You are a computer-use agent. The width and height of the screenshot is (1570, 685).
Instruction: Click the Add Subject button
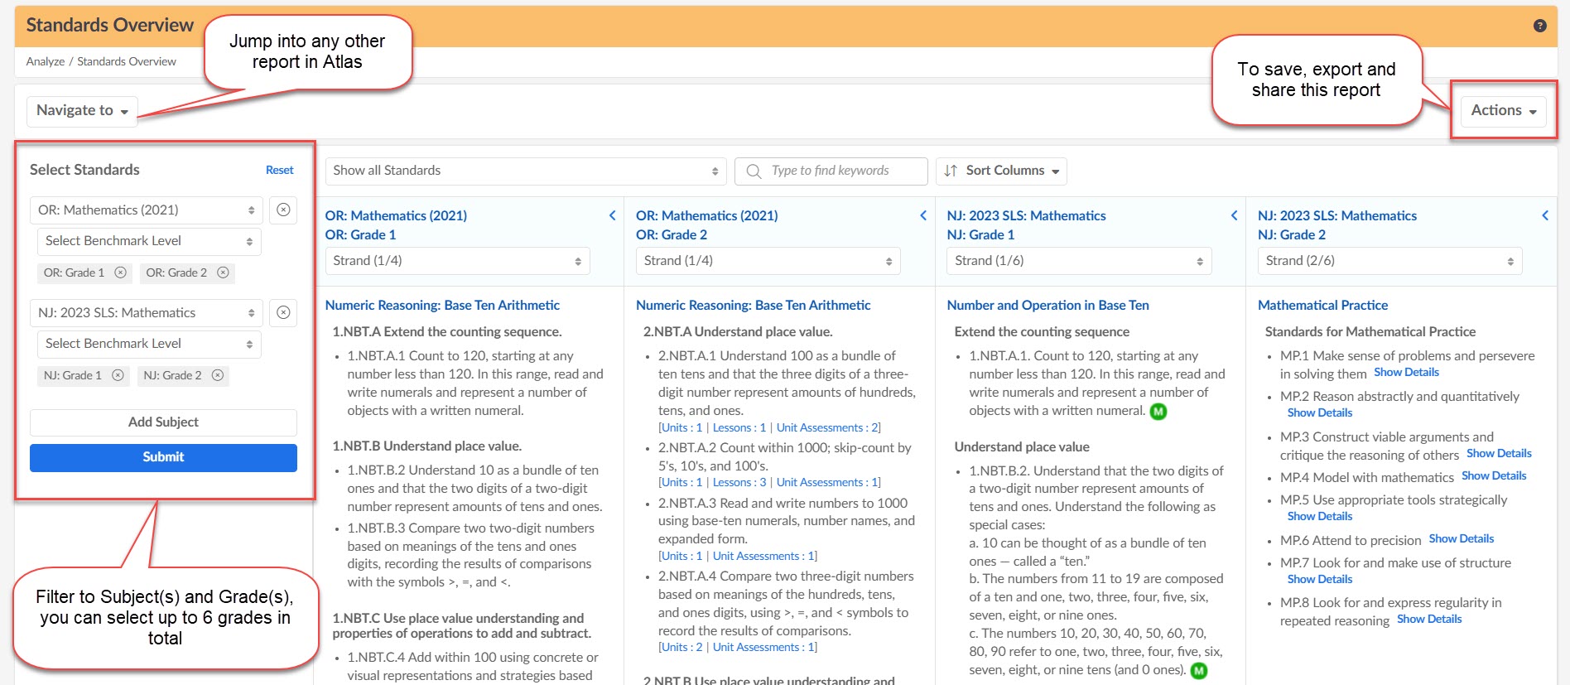point(163,422)
